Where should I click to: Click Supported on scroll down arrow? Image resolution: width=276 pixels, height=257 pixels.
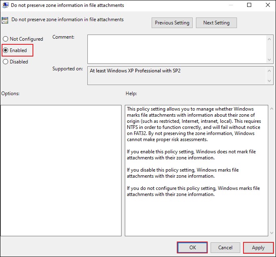click(269, 81)
